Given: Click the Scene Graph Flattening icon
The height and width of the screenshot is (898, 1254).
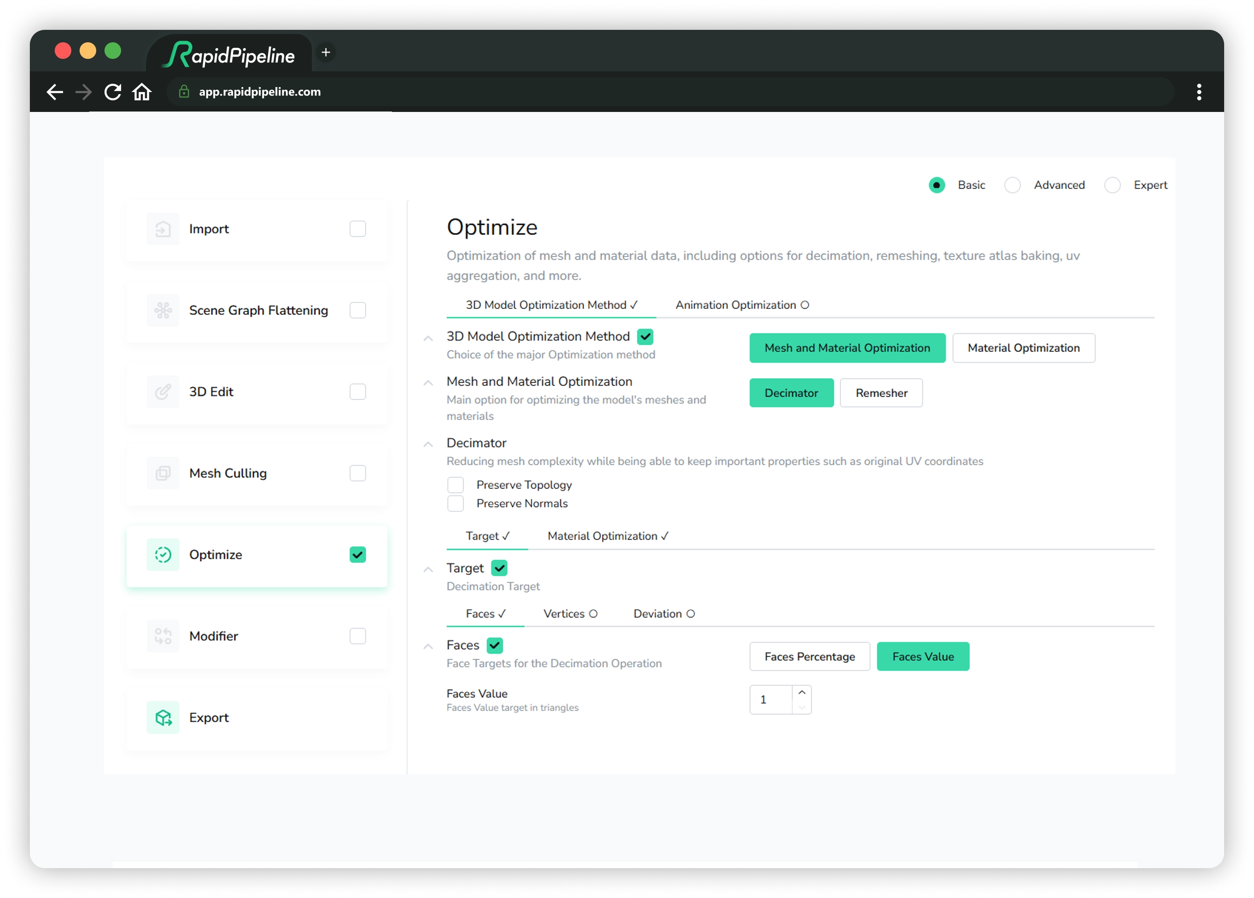Looking at the screenshot, I should tap(163, 310).
